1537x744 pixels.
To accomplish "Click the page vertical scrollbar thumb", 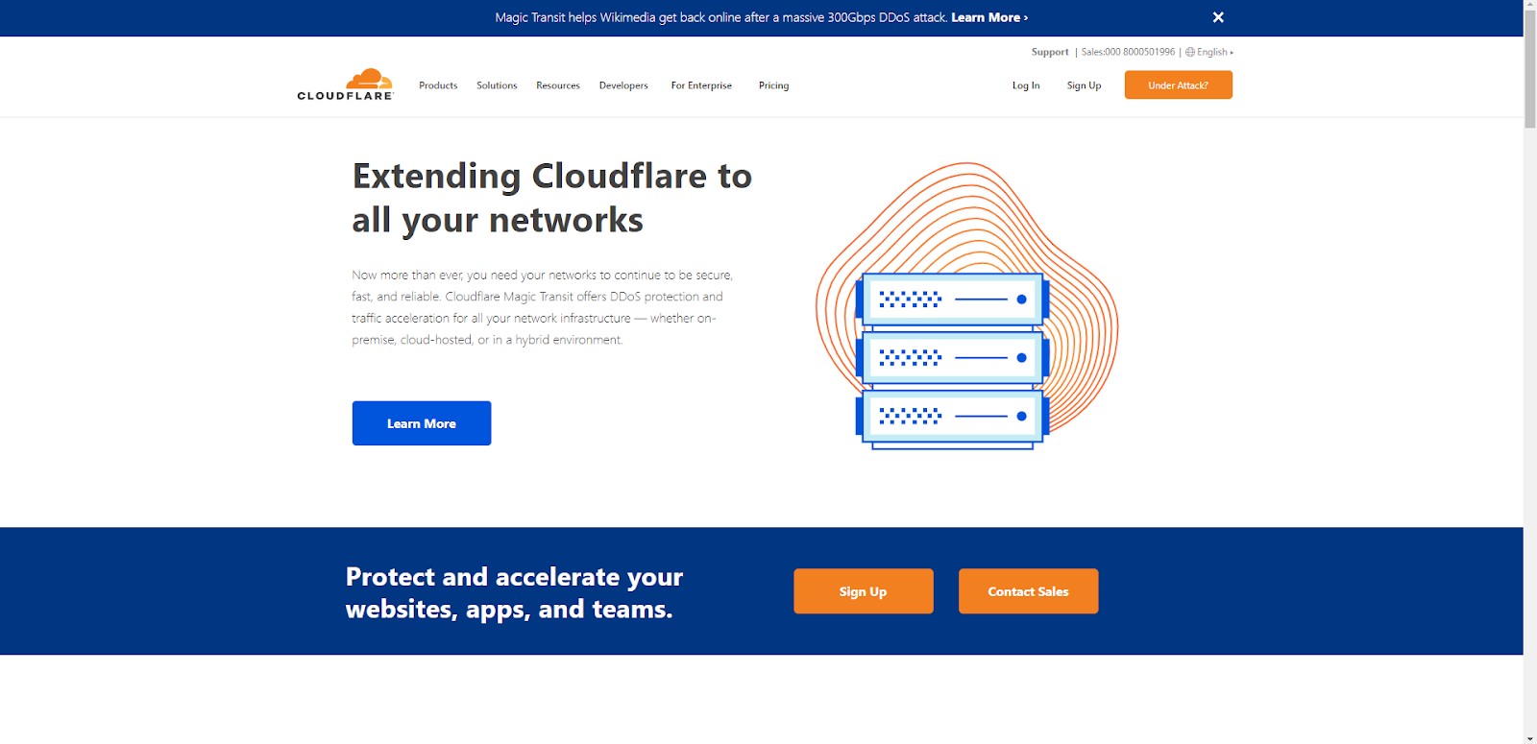I will click(1530, 69).
